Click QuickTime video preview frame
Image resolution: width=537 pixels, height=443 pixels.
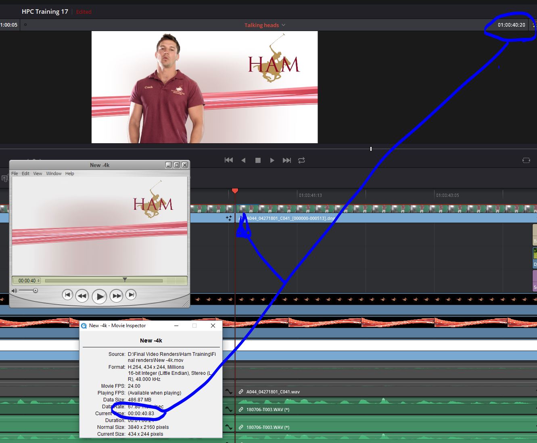[100, 226]
